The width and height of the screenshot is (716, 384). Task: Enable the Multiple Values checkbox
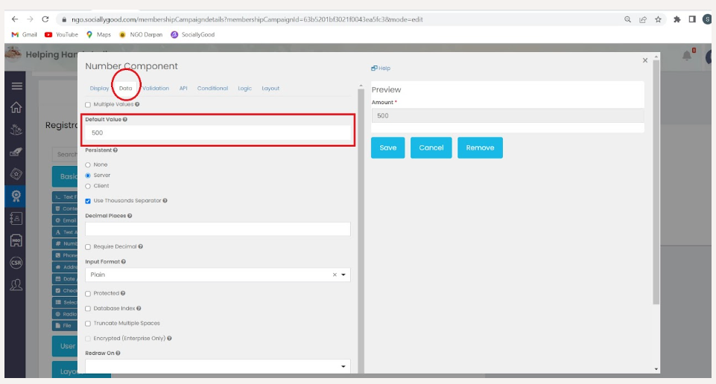[88, 105]
